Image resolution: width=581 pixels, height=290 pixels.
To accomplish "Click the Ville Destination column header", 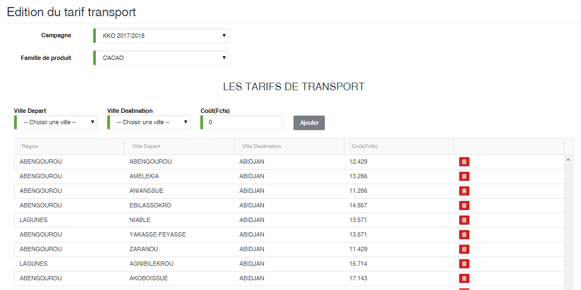I will [261, 146].
